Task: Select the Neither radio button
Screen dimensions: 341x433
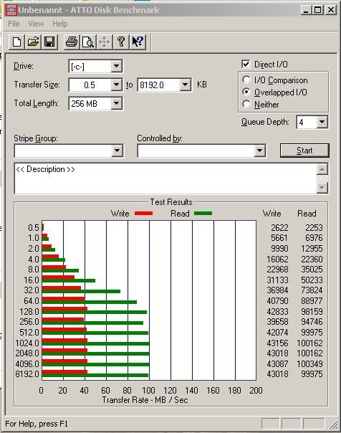Action: tap(246, 104)
